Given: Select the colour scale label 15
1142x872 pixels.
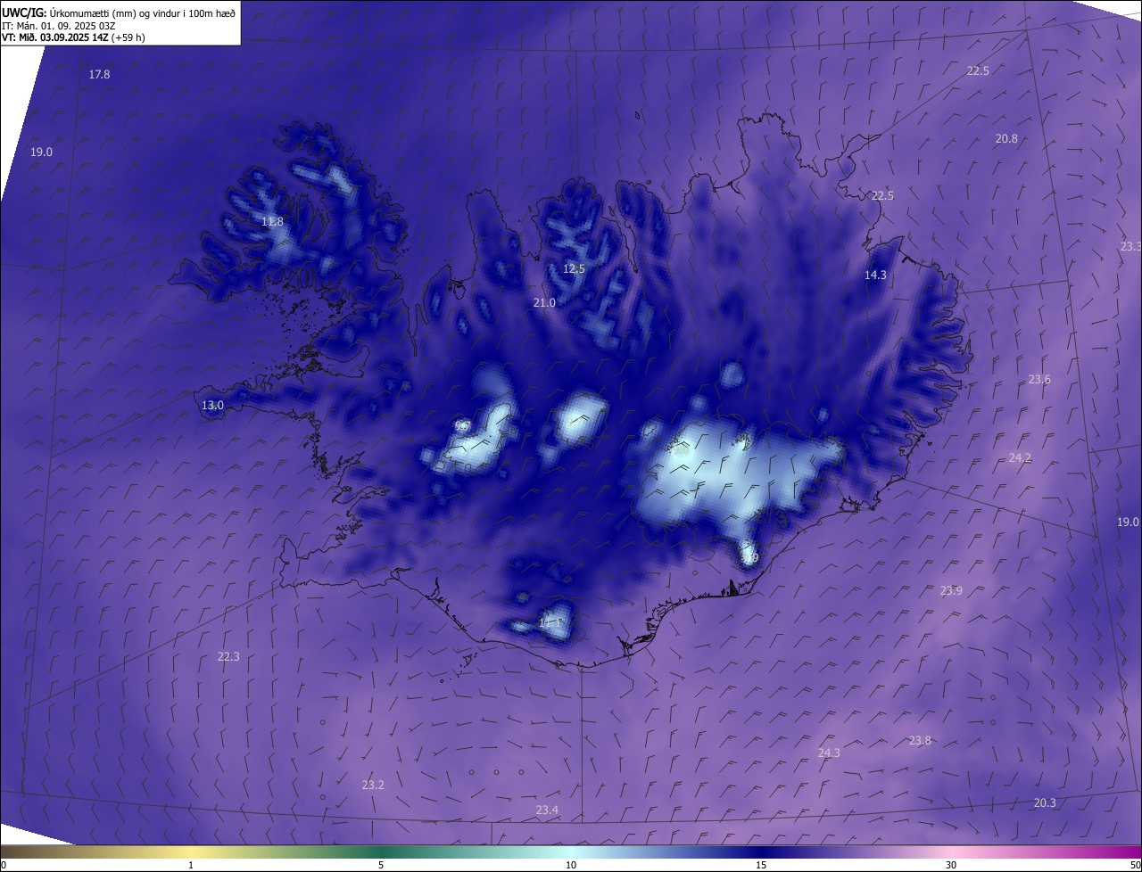Looking at the screenshot, I should click(761, 866).
